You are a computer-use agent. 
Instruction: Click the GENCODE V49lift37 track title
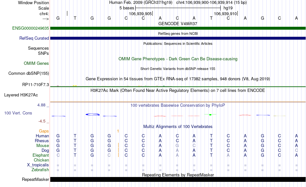pyautogui.click(x=178, y=24)
